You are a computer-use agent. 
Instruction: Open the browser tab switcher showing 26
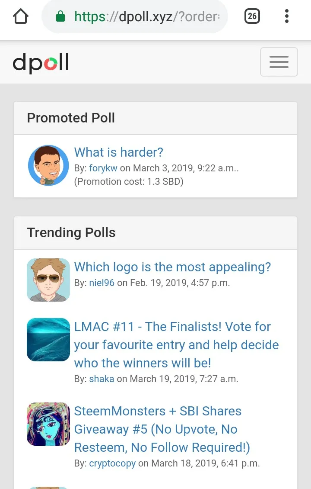pos(252,17)
